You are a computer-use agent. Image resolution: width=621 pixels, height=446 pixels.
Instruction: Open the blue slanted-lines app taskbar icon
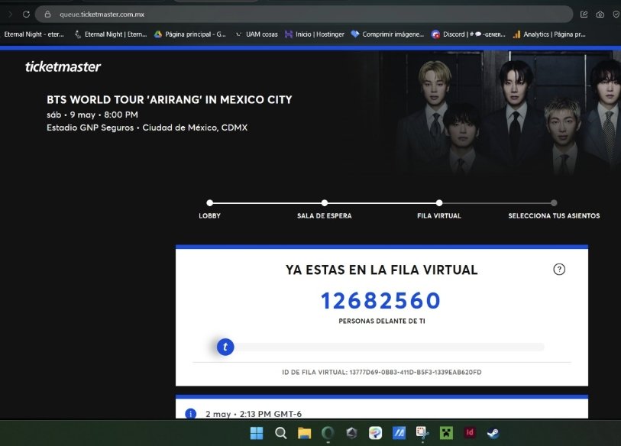[399, 433]
